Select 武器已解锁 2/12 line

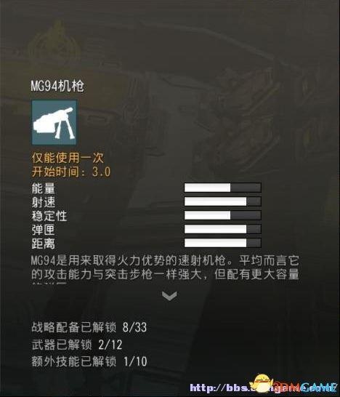[x=77, y=345]
